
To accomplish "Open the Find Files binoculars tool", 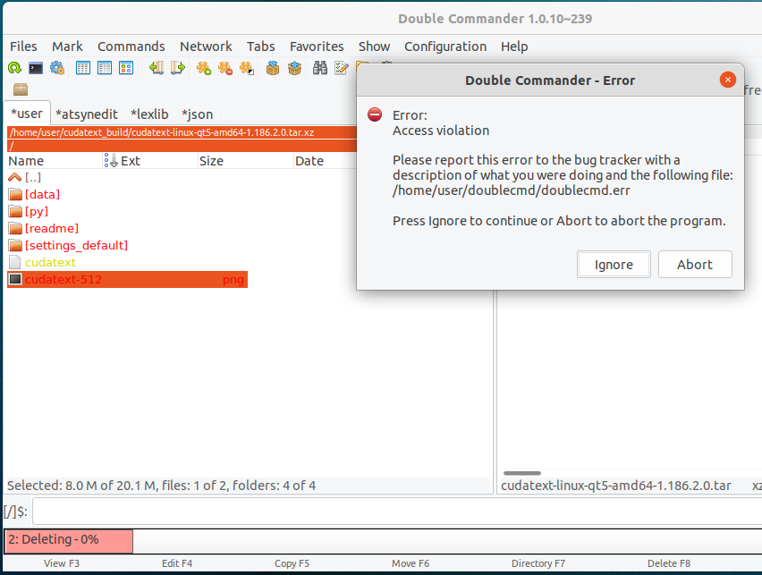I will click(320, 67).
